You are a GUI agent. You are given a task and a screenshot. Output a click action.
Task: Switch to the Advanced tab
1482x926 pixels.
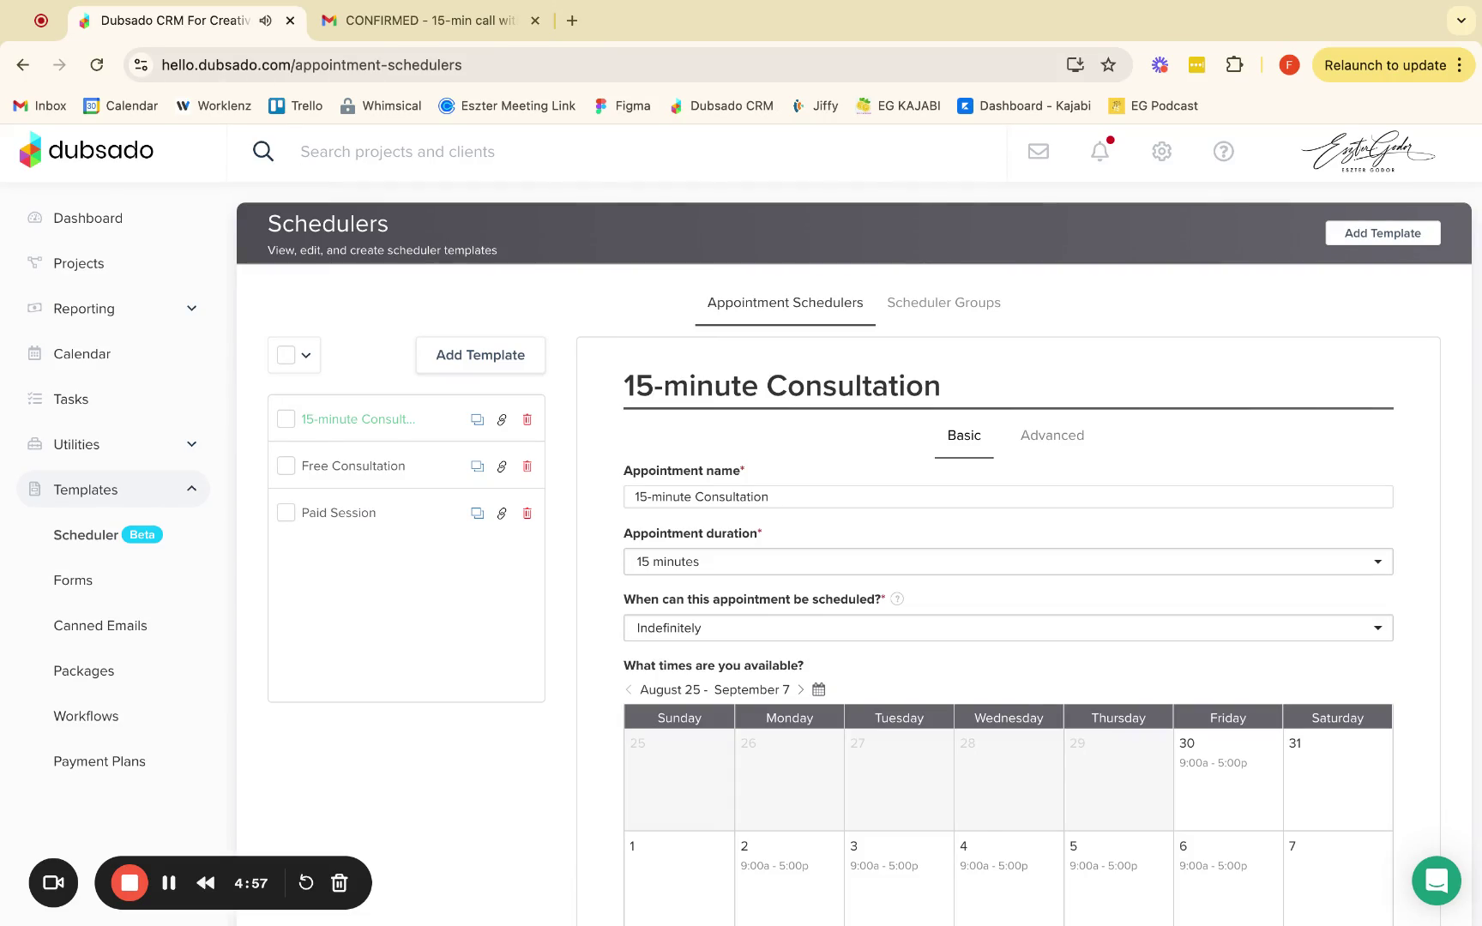tap(1052, 436)
